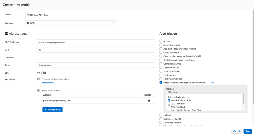The height and width of the screenshot is (136, 255).
Task: Open the Provider dropdown
Action: pos(113,23)
